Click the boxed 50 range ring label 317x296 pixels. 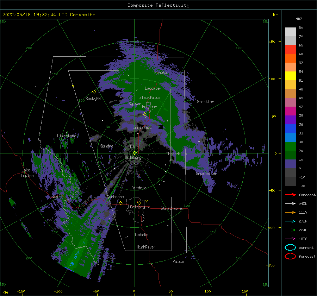click(161, 127)
